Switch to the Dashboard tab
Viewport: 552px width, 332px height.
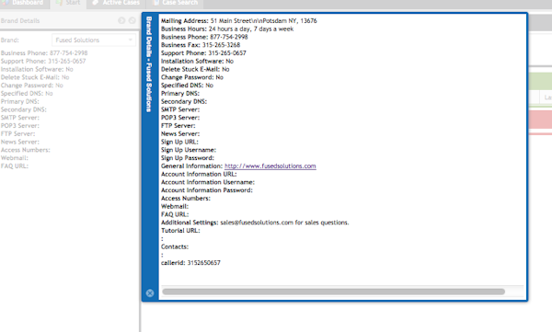click(x=24, y=3)
